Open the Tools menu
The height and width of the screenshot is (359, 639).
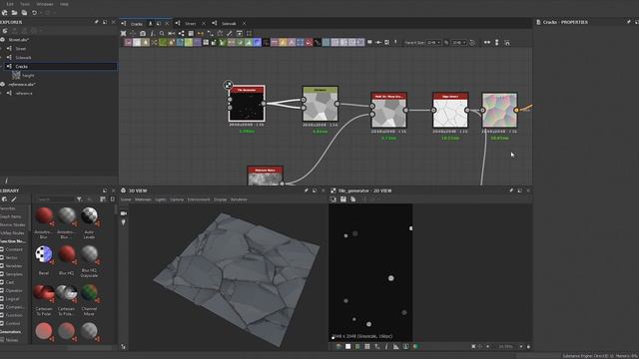[24, 4]
